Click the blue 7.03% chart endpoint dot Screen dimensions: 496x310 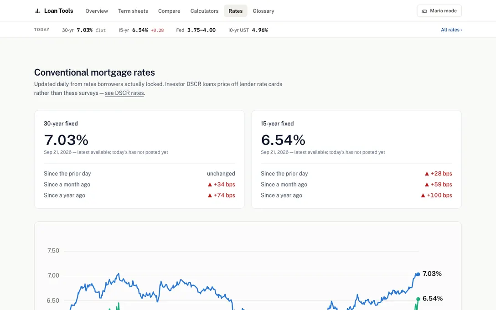pyautogui.click(x=418, y=274)
